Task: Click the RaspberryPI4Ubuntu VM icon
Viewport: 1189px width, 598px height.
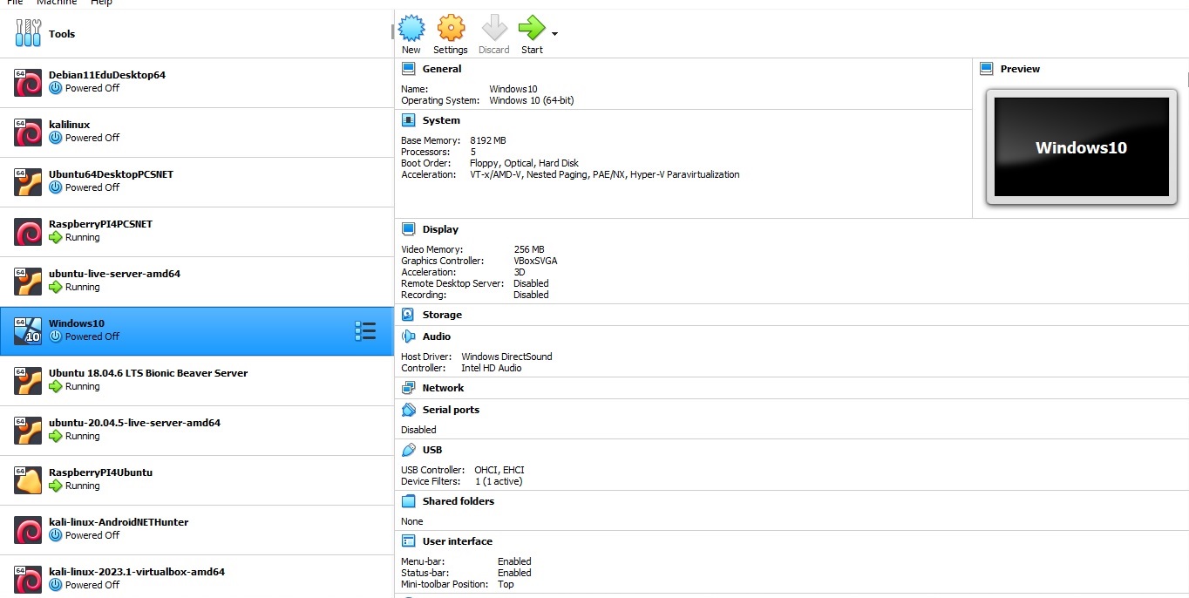Action: 28,479
